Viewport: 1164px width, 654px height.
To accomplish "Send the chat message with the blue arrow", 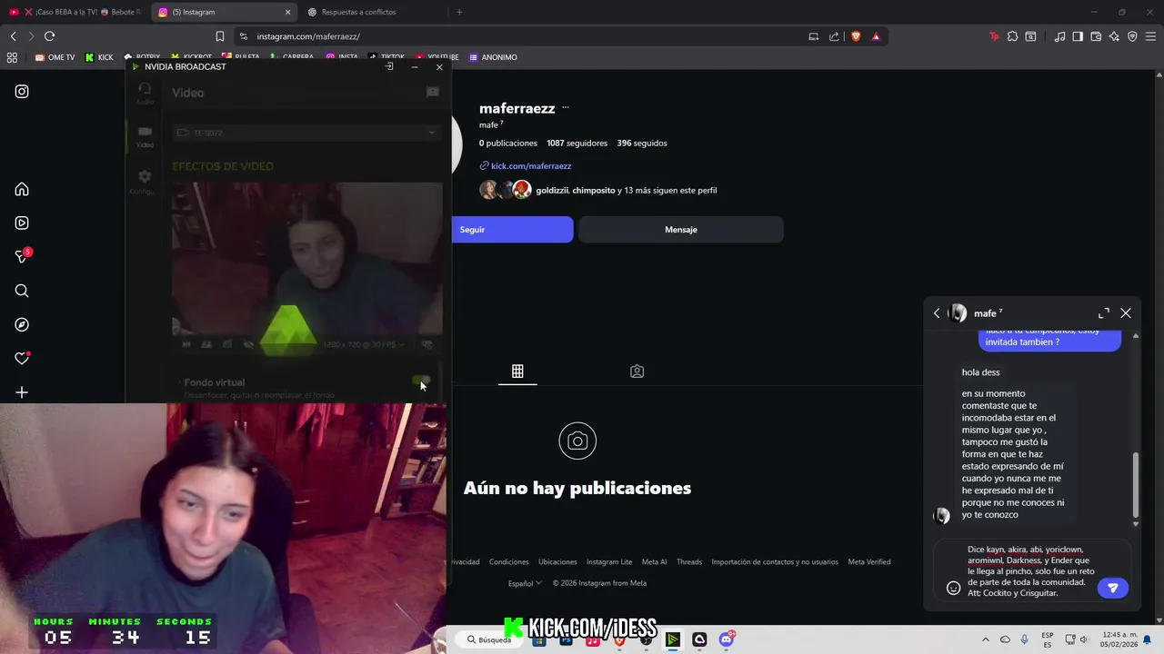I will click(x=1112, y=588).
